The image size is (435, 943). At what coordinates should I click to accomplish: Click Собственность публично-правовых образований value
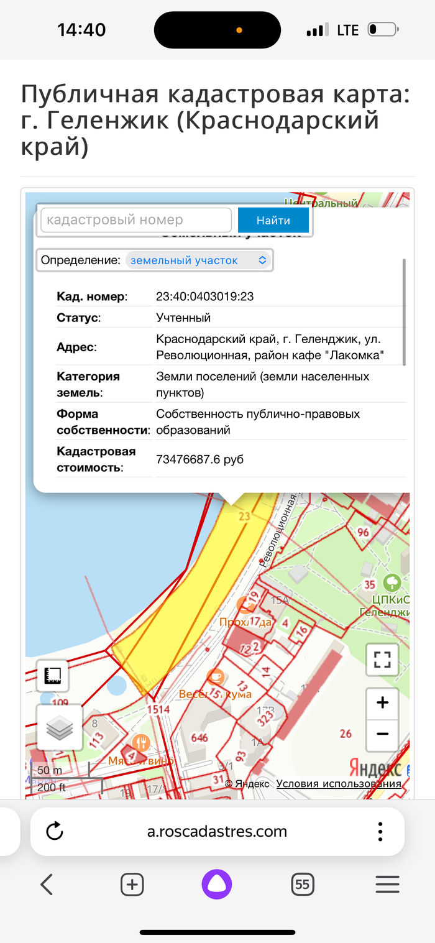click(x=258, y=422)
